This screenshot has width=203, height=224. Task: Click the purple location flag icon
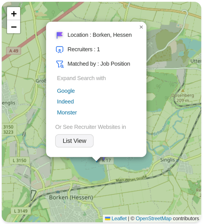(60, 35)
